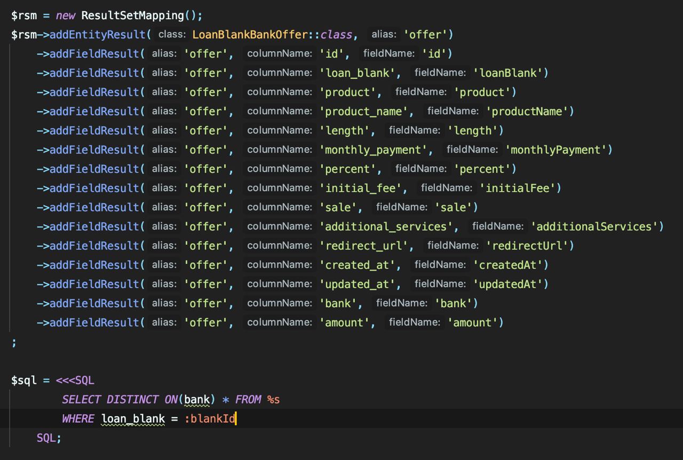
Task: Click the LoanBlankBankOffer class reference
Action: click(x=250, y=35)
